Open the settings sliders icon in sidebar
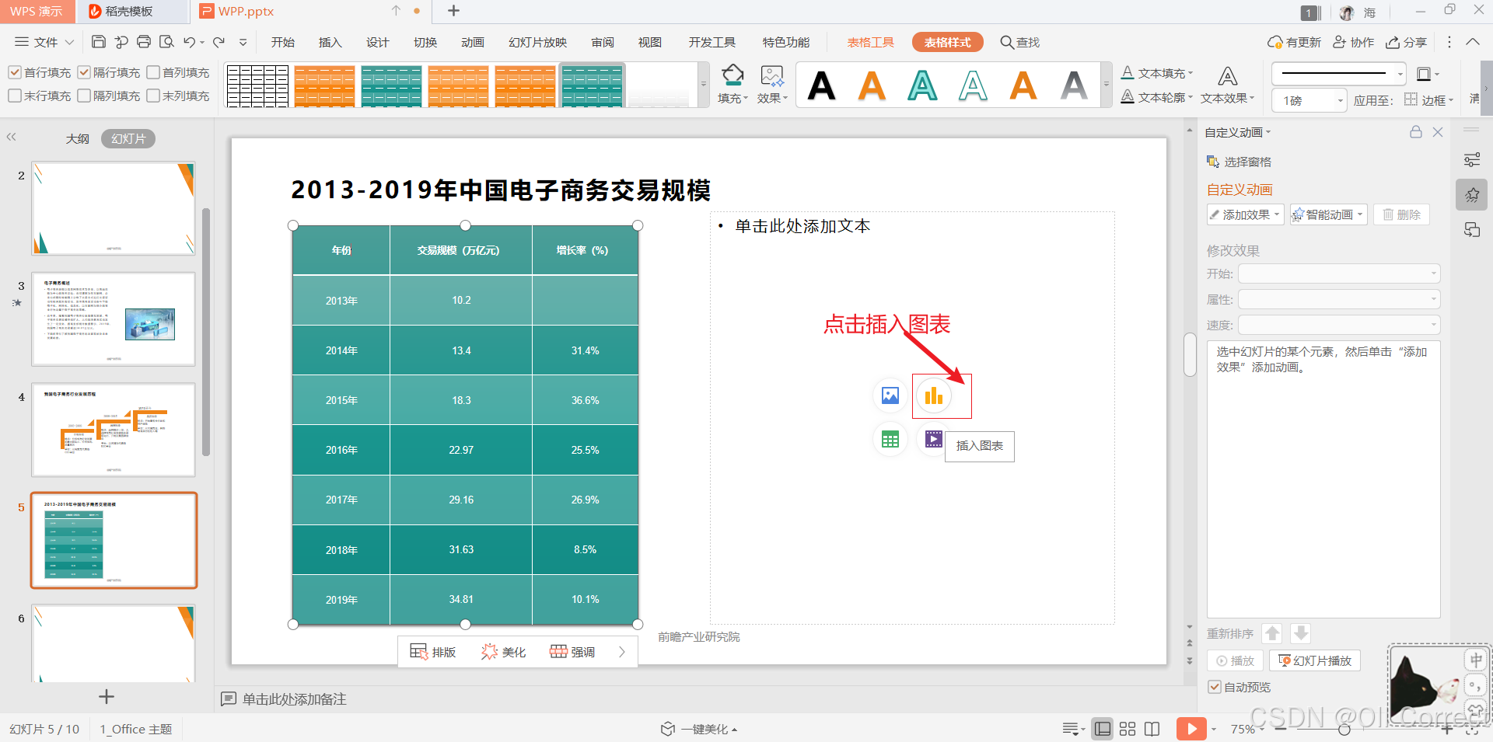This screenshot has width=1493, height=742. 1472,160
